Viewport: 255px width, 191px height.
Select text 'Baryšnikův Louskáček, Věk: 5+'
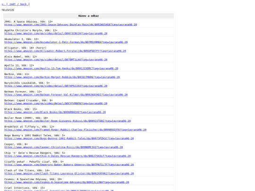[x=27, y=83]
